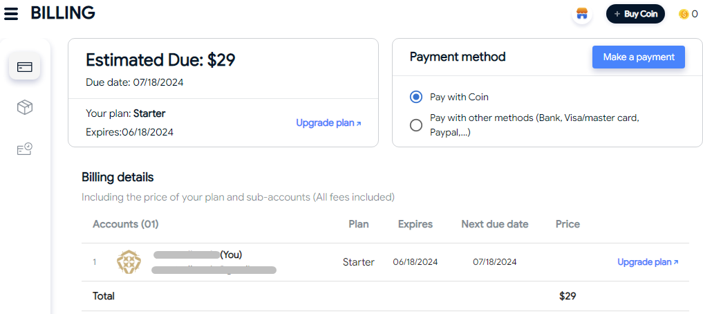This screenshot has width=703, height=314.
Task: Click the Price column header
Action: [568, 224]
